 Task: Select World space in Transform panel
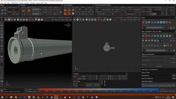[75, 79]
